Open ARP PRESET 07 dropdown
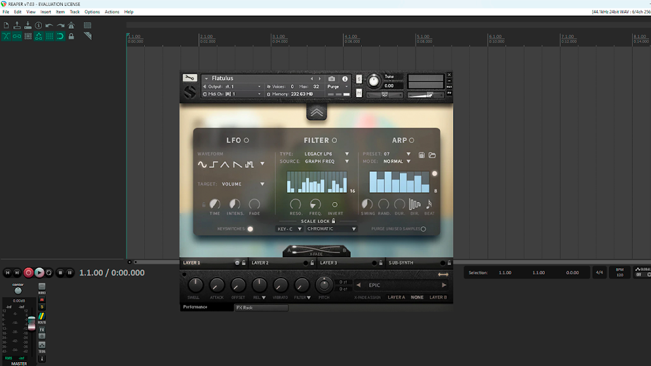The width and height of the screenshot is (651, 366). click(x=397, y=154)
